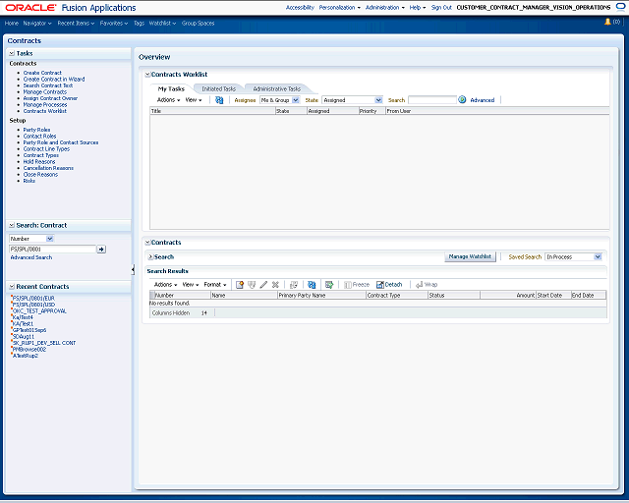Open the notifications bell icon
The width and height of the screenshot is (629, 503).
[607, 22]
